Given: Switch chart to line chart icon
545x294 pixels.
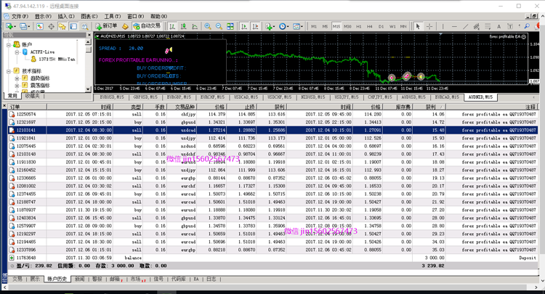Looking at the screenshot, I should point(195,26).
